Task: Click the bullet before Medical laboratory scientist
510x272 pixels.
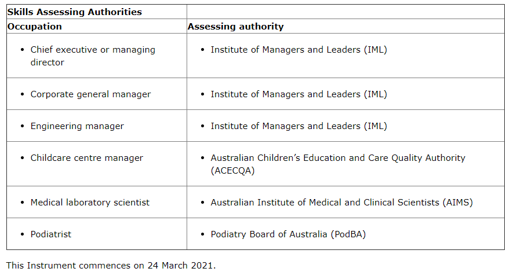Action: pyautogui.click(x=22, y=203)
